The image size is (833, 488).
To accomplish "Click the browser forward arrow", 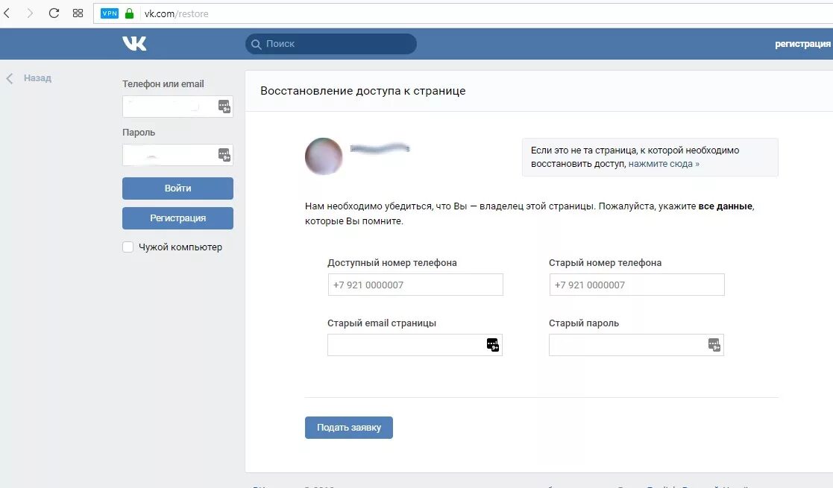I will click(x=28, y=13).
